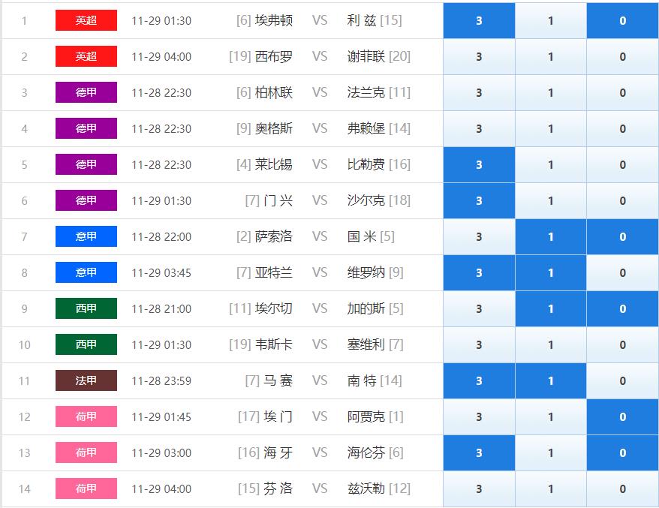
Task: Click kickoff time 11-29 03:45
Action: tap(161, 273)
